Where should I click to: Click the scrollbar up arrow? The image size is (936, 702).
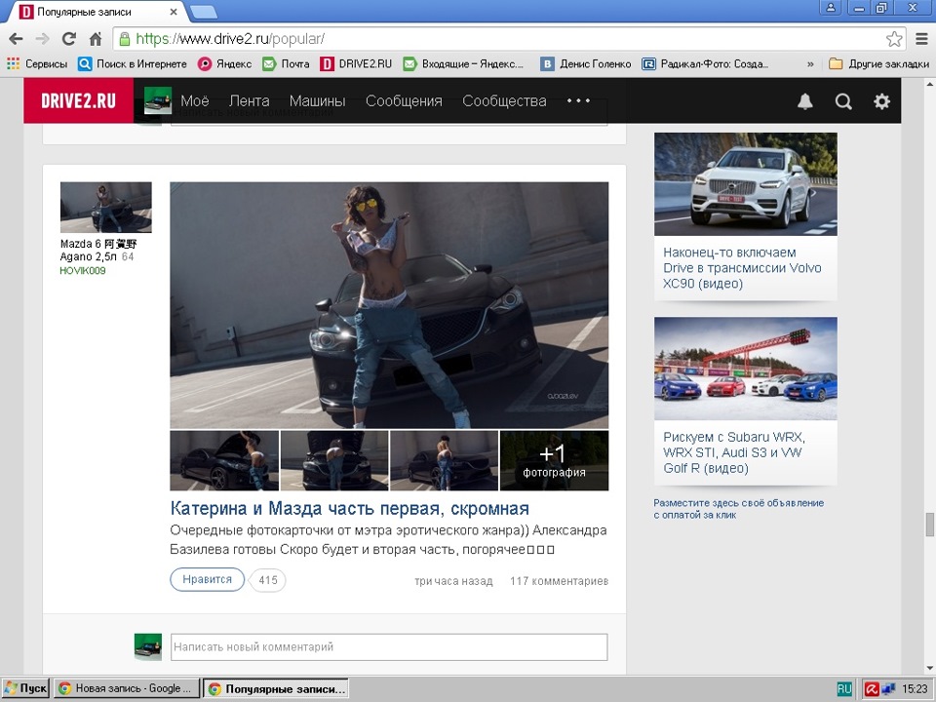point(930,84)
